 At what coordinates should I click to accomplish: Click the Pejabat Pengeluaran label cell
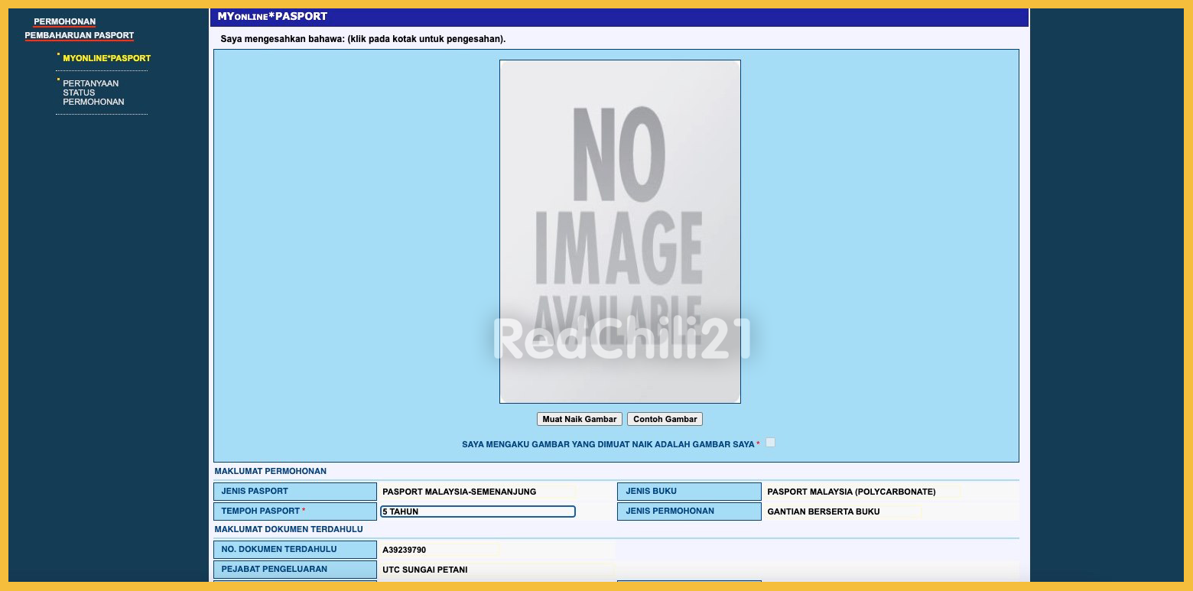tap(294, 570)
